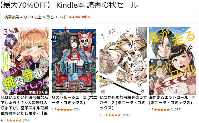The height and width of the screenshot is (123, 199).
Task: Open the (451) reviews count link
Action: (126, 115)
